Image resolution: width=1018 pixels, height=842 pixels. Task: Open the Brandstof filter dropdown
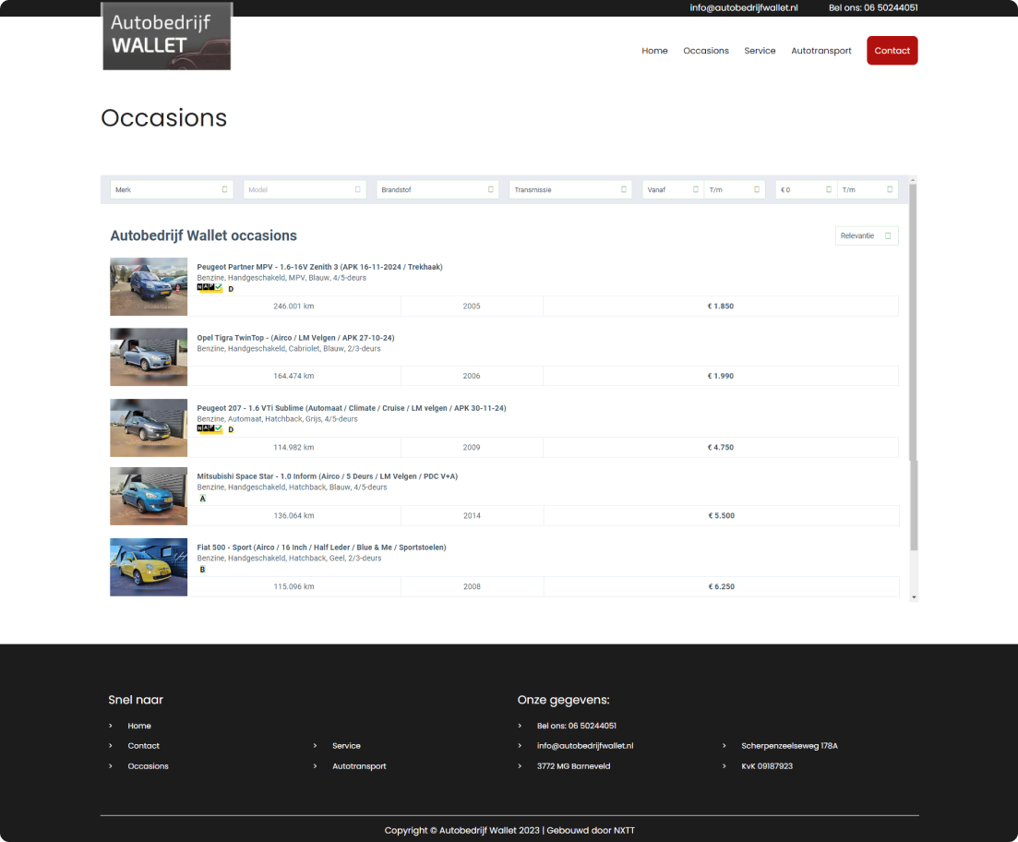tap(437, 189)
